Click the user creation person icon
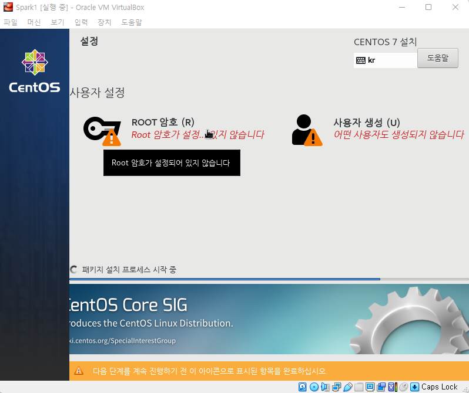Image resolution: width=469 pixels, height=393 pixels. coord(307,130)
